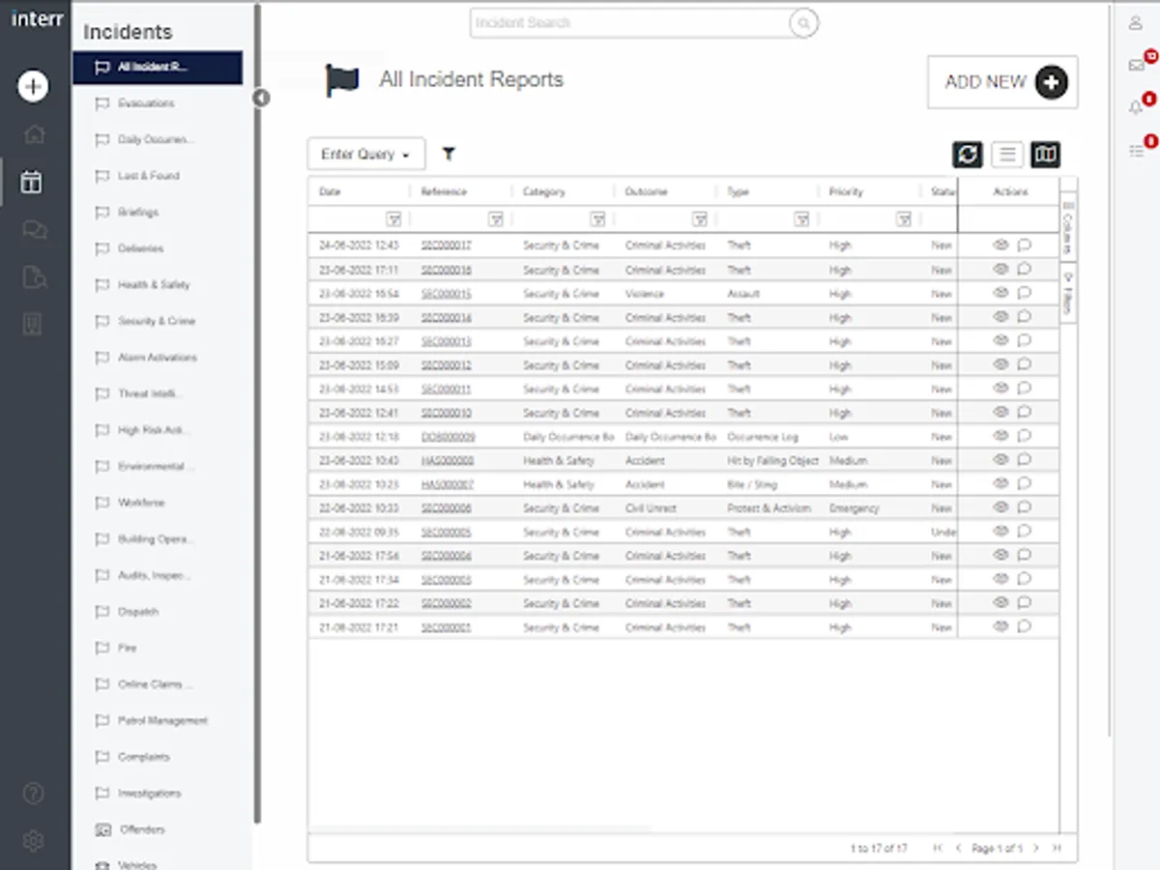Open the Home icon in left rail
This screenshot has width=1160, height=870.
tap(33, 134)
